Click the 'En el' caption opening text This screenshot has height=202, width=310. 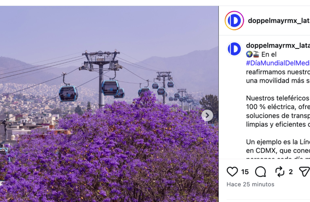pyautogui.click(x=269, y=54)
